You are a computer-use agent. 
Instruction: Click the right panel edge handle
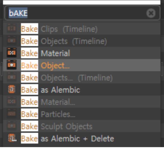click(162, 69)
